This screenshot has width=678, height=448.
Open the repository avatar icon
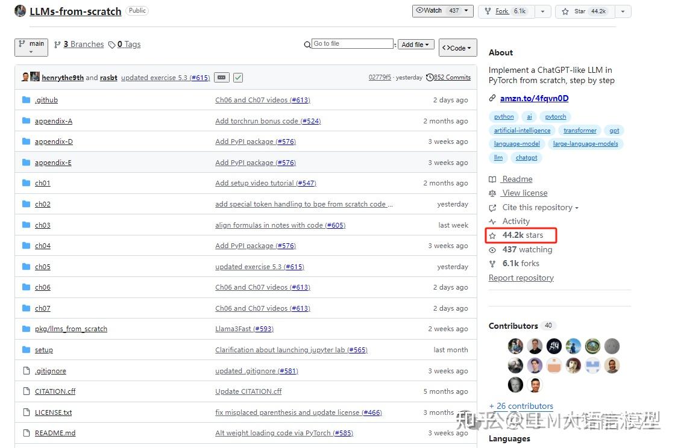click(20, 11)
